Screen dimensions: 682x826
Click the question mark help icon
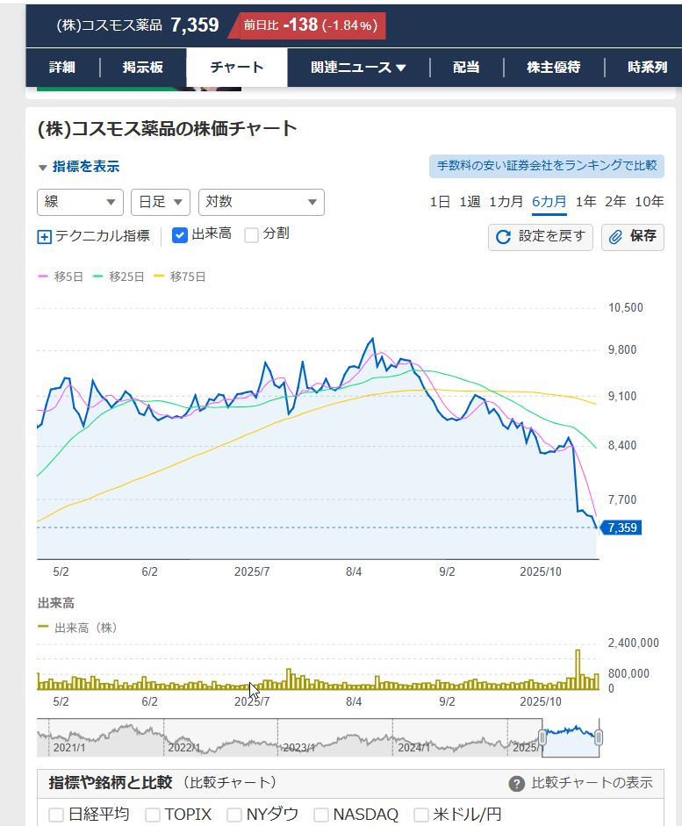pos(517,784)
